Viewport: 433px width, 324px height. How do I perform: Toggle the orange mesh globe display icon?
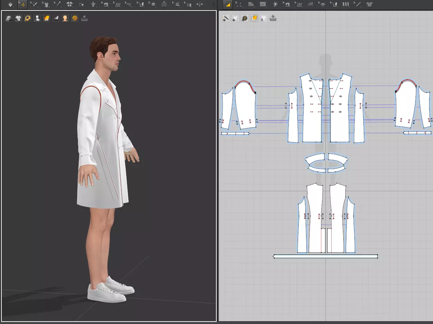[x=75, y=18]
